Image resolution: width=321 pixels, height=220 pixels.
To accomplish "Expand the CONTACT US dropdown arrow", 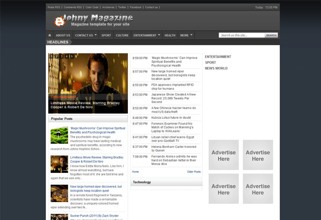I will [95, 35].
